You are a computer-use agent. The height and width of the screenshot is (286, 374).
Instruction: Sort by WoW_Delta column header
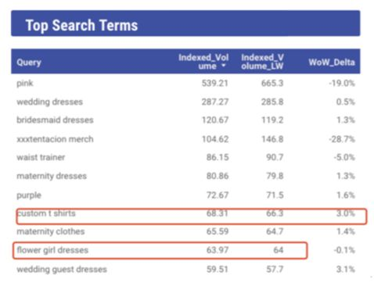pyautogui.click(x=332, y=63)
